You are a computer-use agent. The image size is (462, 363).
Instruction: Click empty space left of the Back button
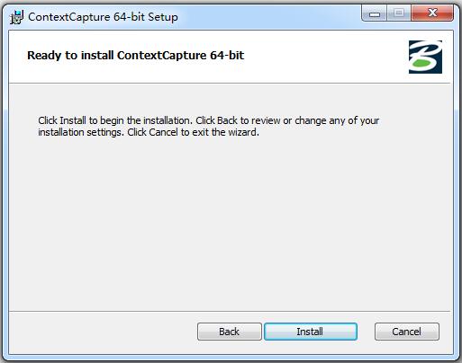[103, 332]
